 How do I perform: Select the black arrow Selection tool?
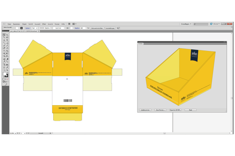[4, 35]
